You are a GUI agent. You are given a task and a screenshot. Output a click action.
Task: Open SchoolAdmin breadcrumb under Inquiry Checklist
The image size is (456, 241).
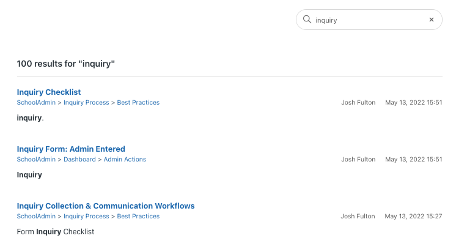point(36,102)
